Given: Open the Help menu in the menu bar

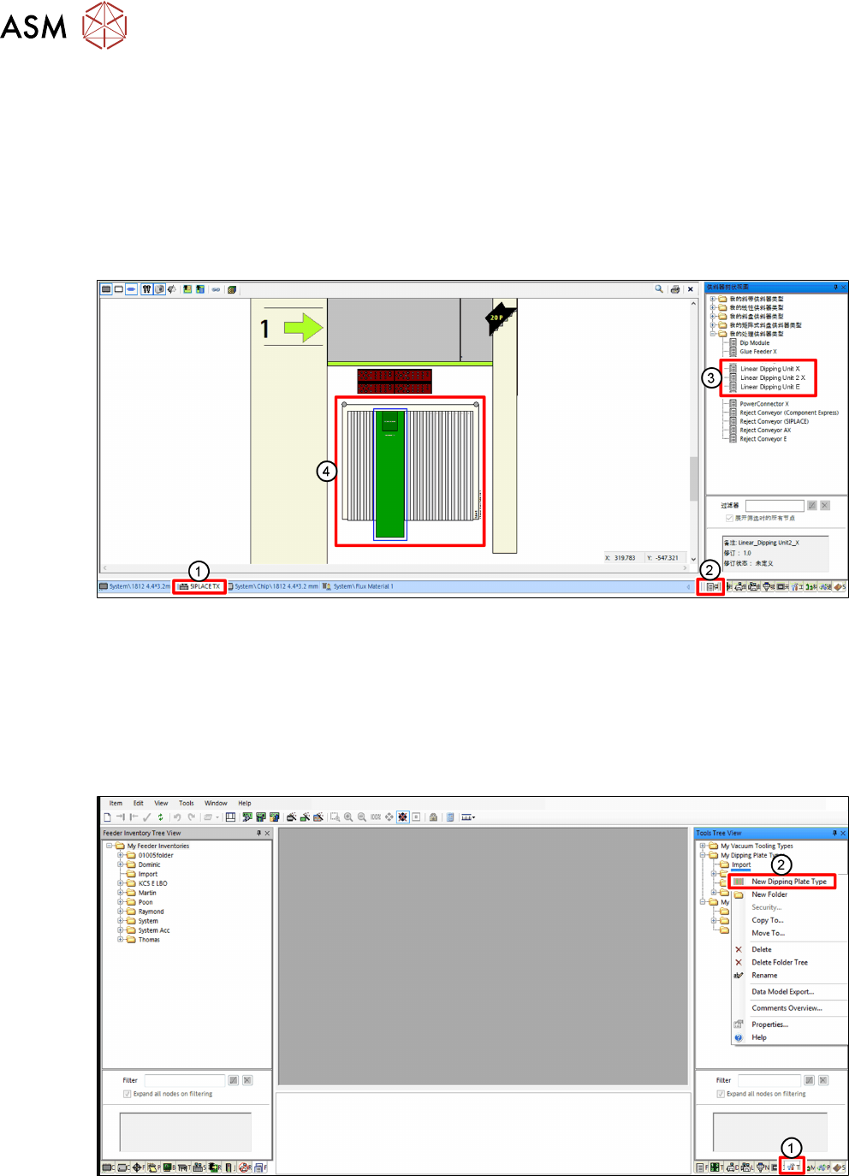Looking at the screenshot, I should [245, 804].
